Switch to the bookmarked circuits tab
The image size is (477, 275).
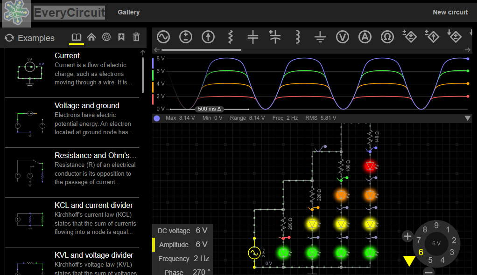(121, 37)
